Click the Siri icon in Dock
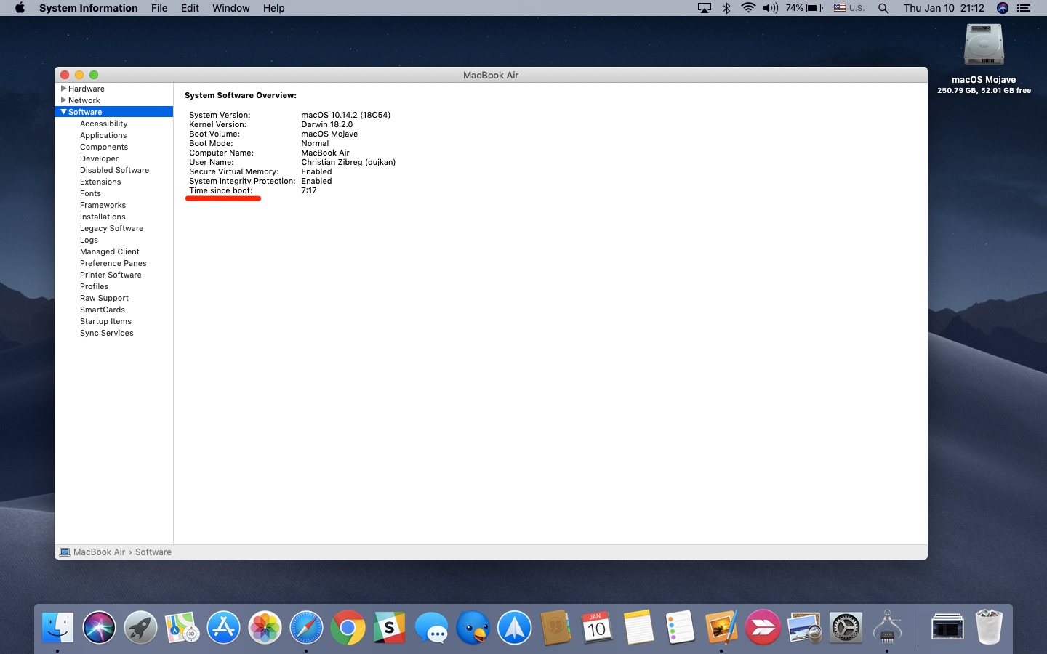1047x654 pixels. [x=99, y=628]
